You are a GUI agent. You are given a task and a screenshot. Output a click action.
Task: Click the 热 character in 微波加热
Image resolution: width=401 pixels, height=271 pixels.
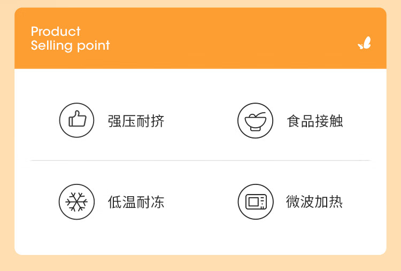(336, 202)
